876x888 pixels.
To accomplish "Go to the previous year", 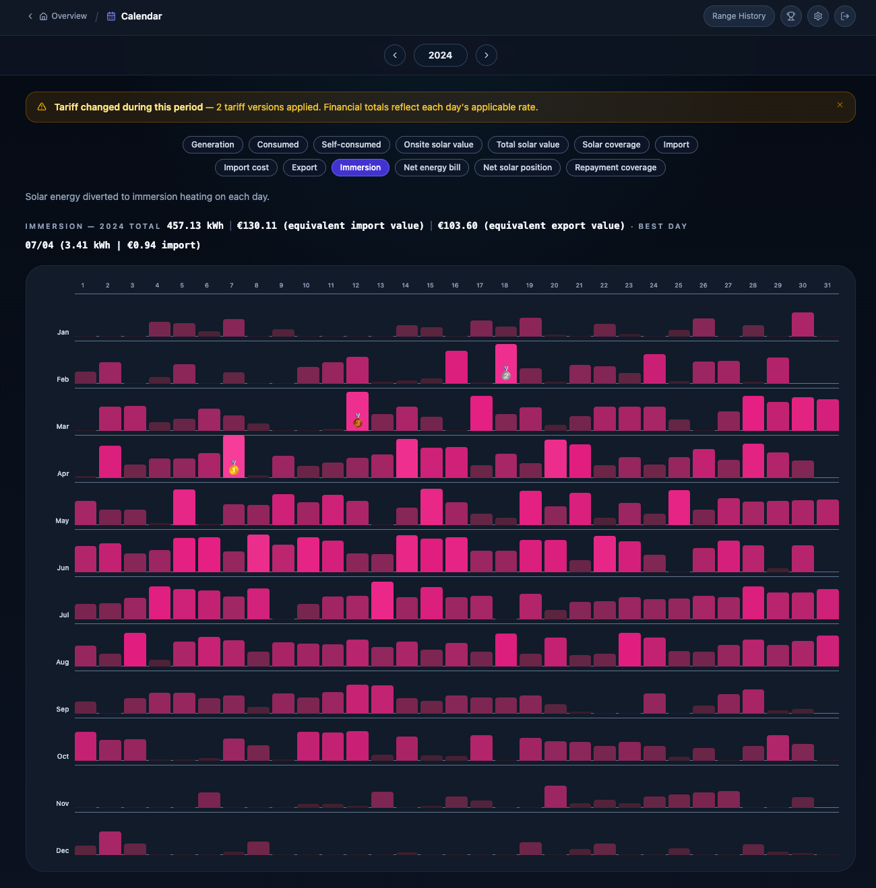I will [395, 55].
